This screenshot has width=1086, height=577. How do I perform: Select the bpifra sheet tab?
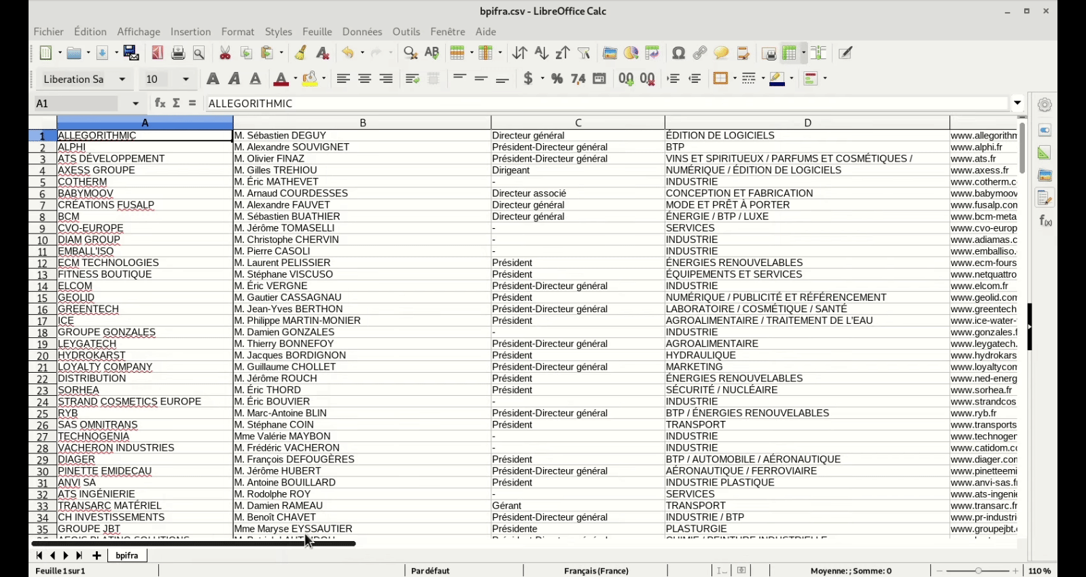point(127,555)
